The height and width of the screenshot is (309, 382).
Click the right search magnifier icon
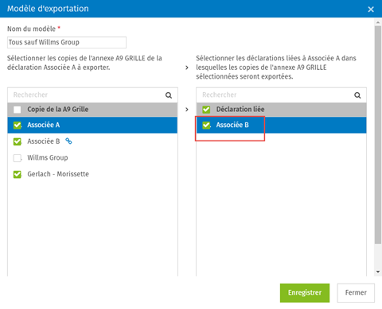[357, 95]
